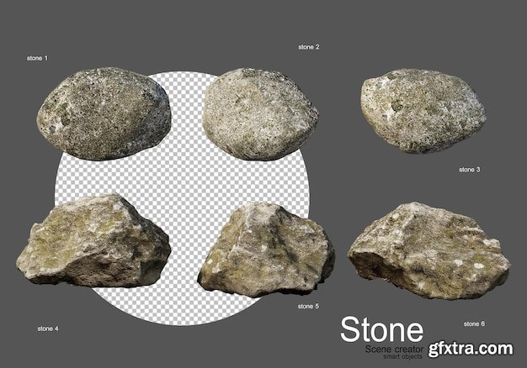Select the "stone 3" caption
The width and height of the screenshot is (527, 368).
tap(469, 169)
